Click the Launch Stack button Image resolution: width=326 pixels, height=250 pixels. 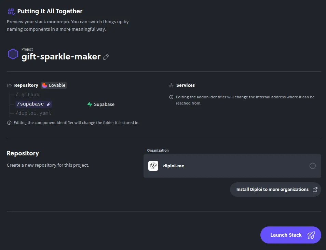(290, 235)
